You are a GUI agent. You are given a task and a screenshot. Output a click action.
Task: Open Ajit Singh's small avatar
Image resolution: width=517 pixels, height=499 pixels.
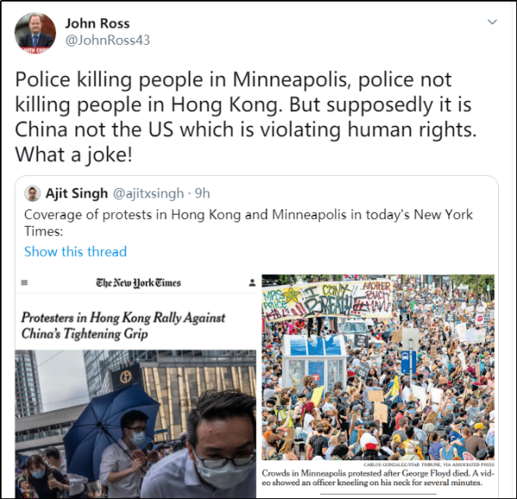coord(33,193)
